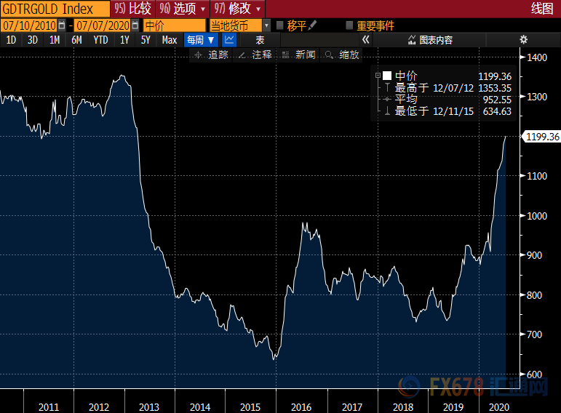Toggle the 重要事件 key events checkbox
The image size is (561, 413).
point(349,25)
